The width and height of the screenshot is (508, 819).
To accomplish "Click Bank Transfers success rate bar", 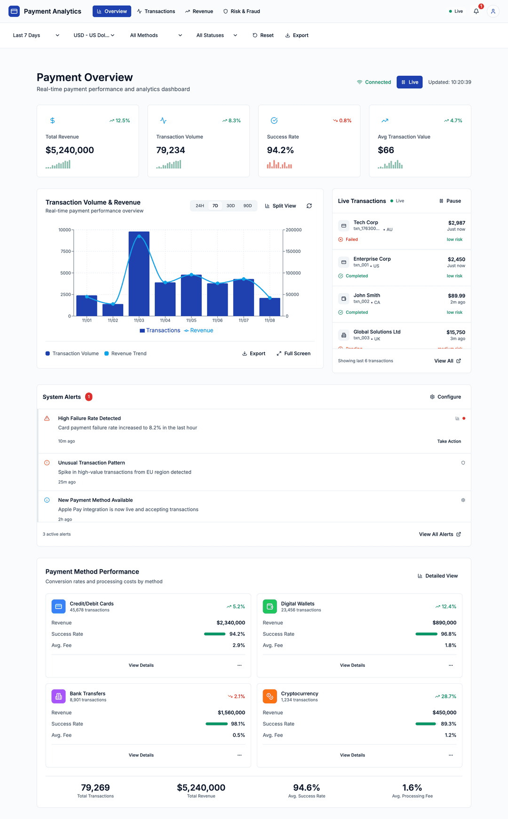I will point(216,724).
